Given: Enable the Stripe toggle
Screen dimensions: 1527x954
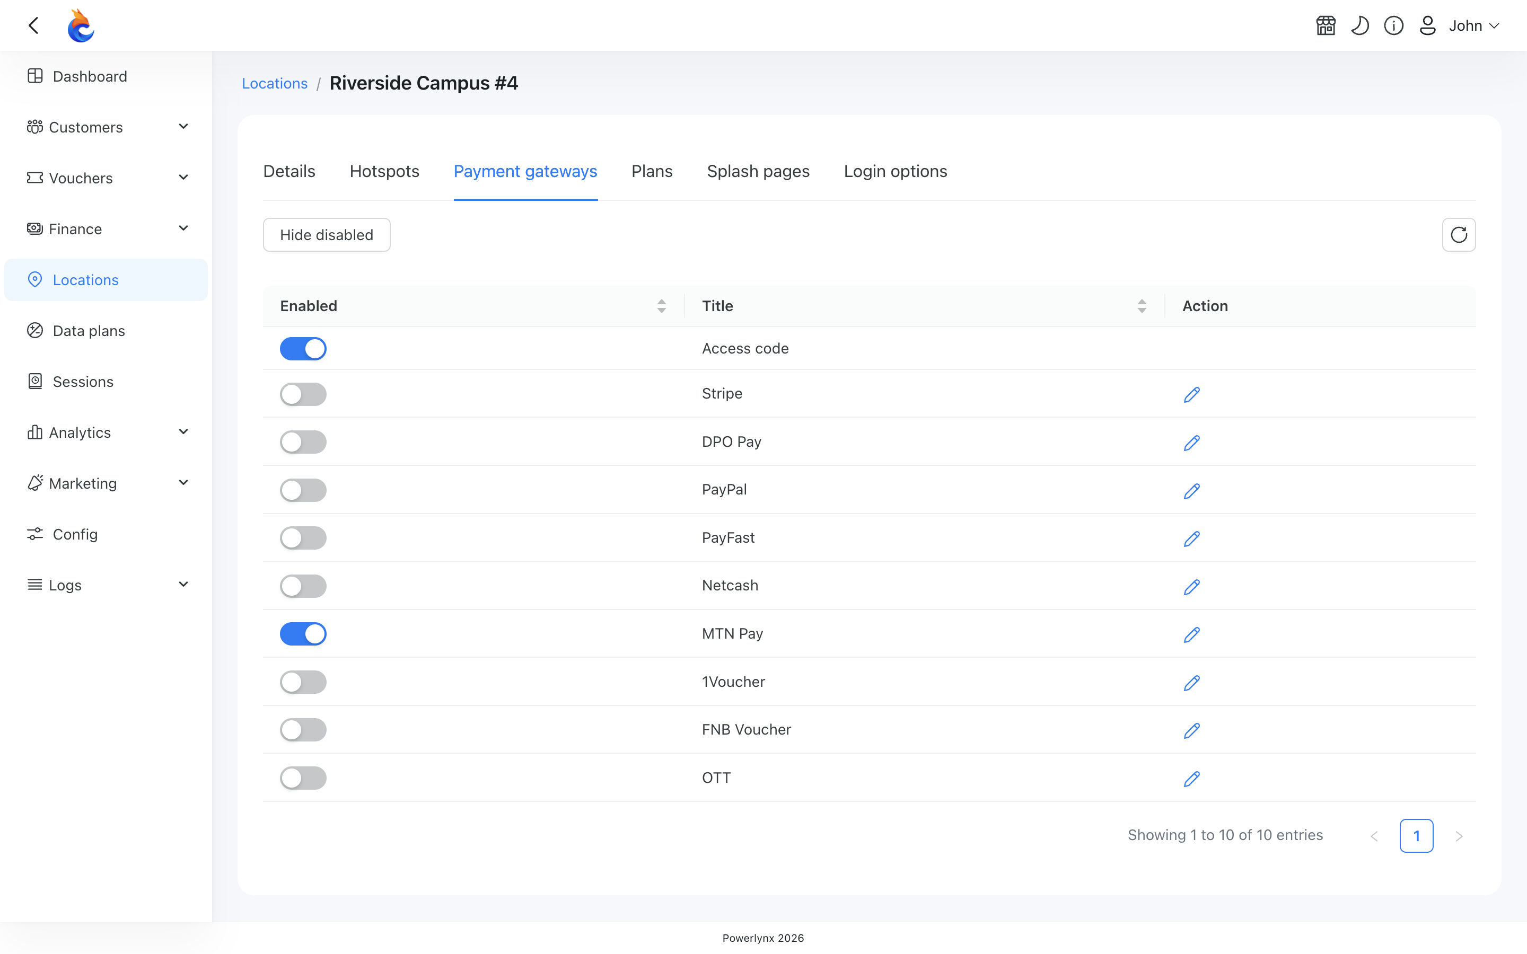Looking at the screenshot, I should click(303, 394).
